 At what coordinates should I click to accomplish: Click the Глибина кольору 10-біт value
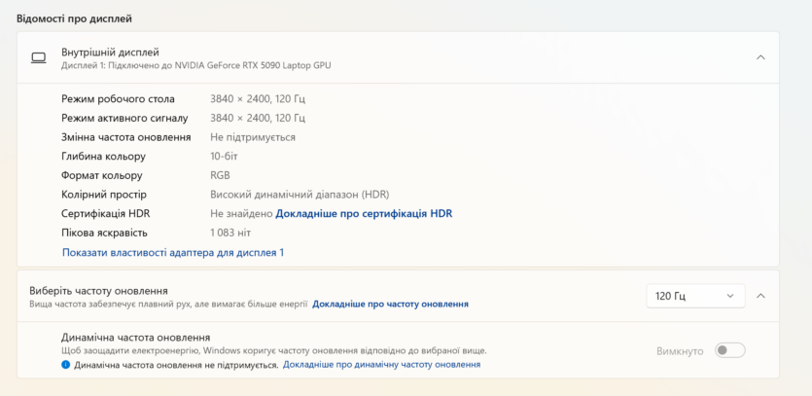224,156
